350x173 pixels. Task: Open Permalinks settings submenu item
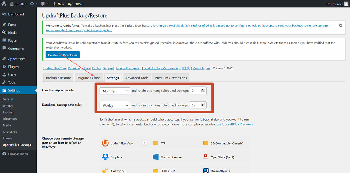click(x=10, y=132)
